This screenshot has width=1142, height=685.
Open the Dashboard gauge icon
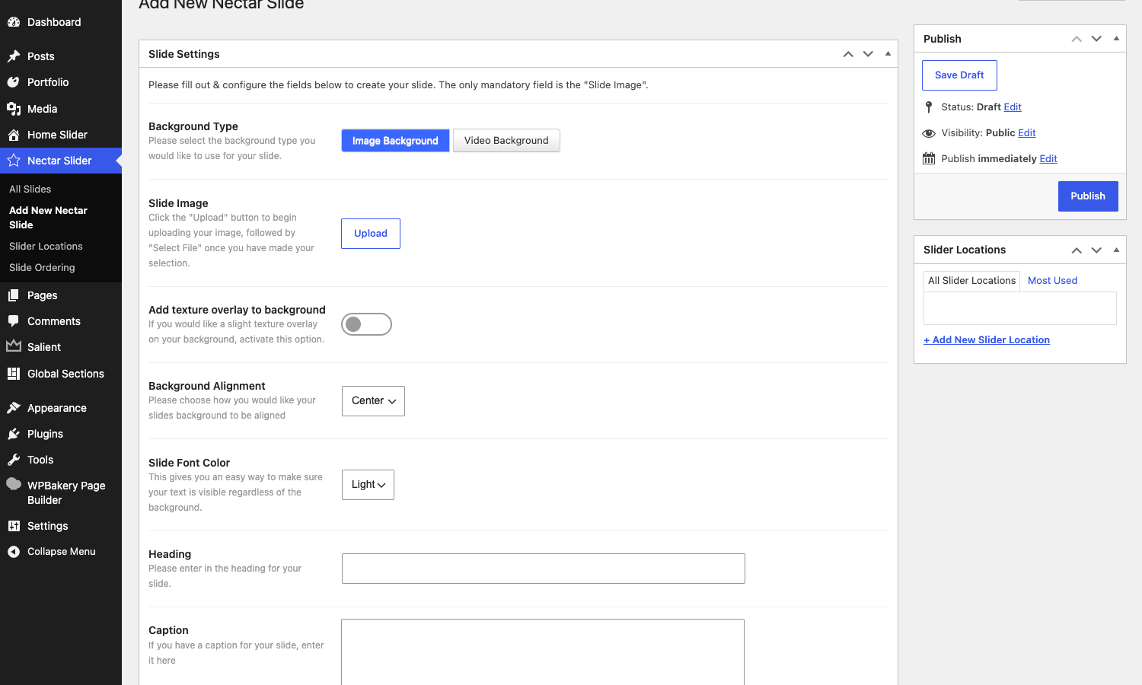pos(14,22)
